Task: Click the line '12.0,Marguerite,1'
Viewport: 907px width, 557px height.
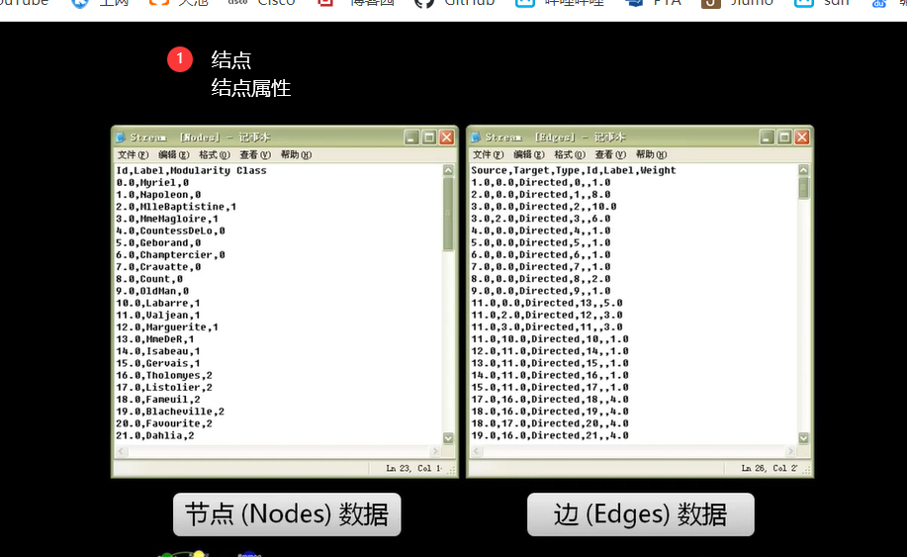Action: coord(167,327)
